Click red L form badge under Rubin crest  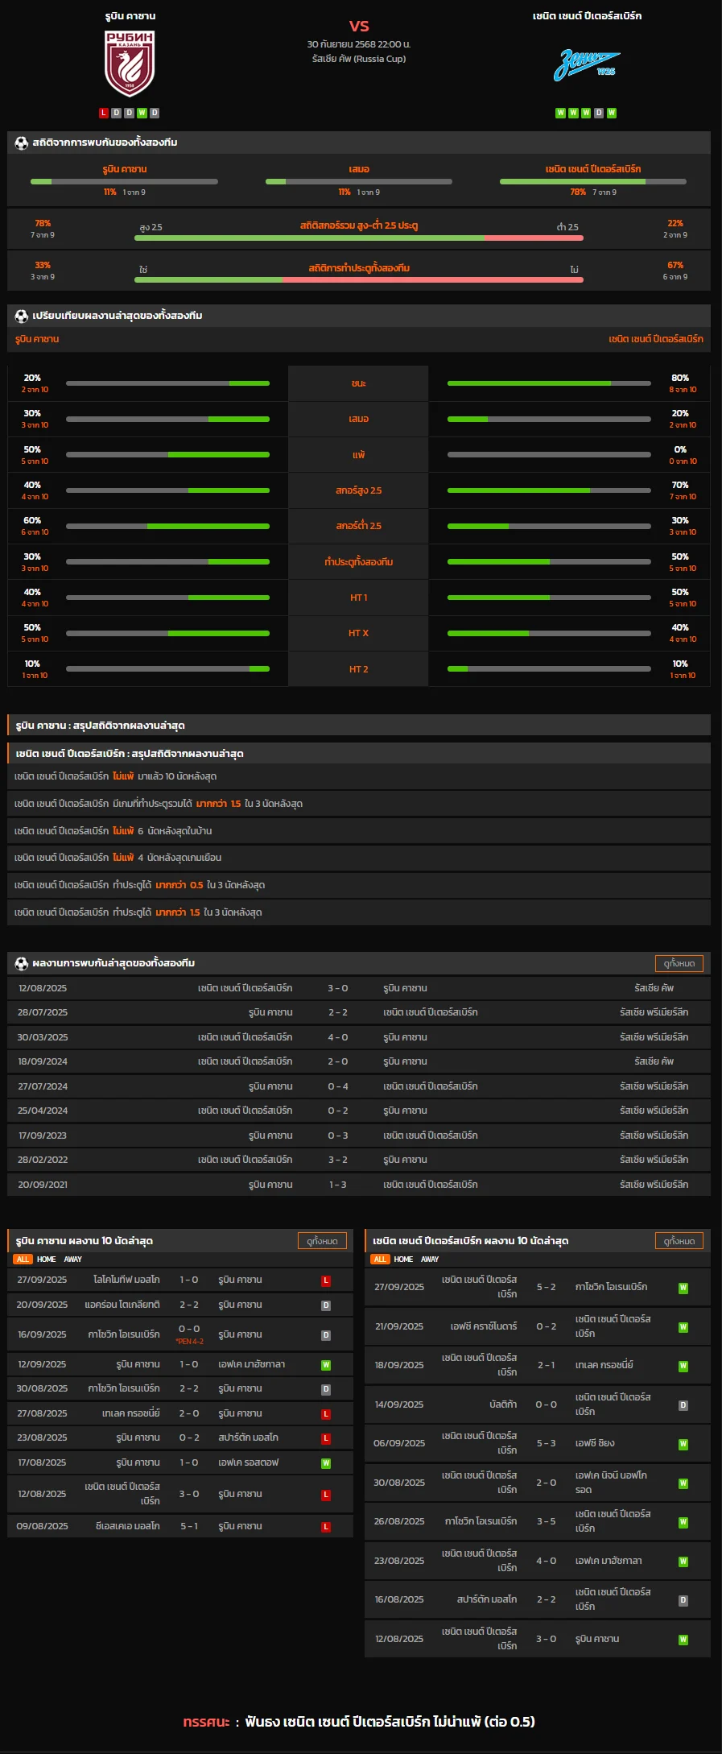[x=104, y=113]
